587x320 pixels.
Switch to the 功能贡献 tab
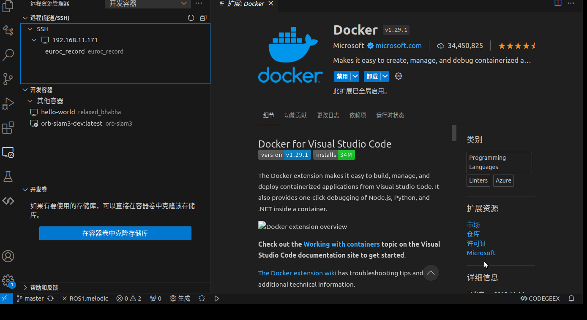[296, 115]
